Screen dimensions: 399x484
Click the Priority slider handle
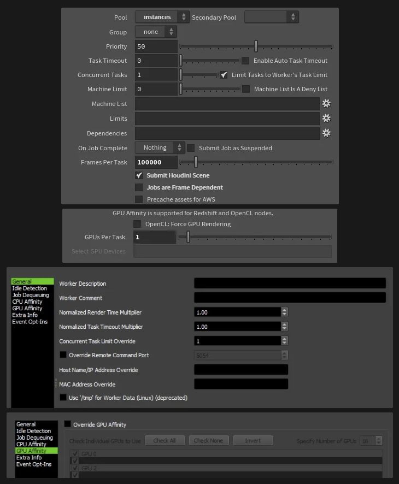click(x=256, y=46)
